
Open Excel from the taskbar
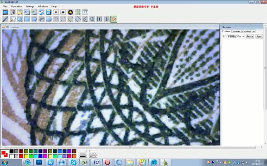[x=84, y=162]
